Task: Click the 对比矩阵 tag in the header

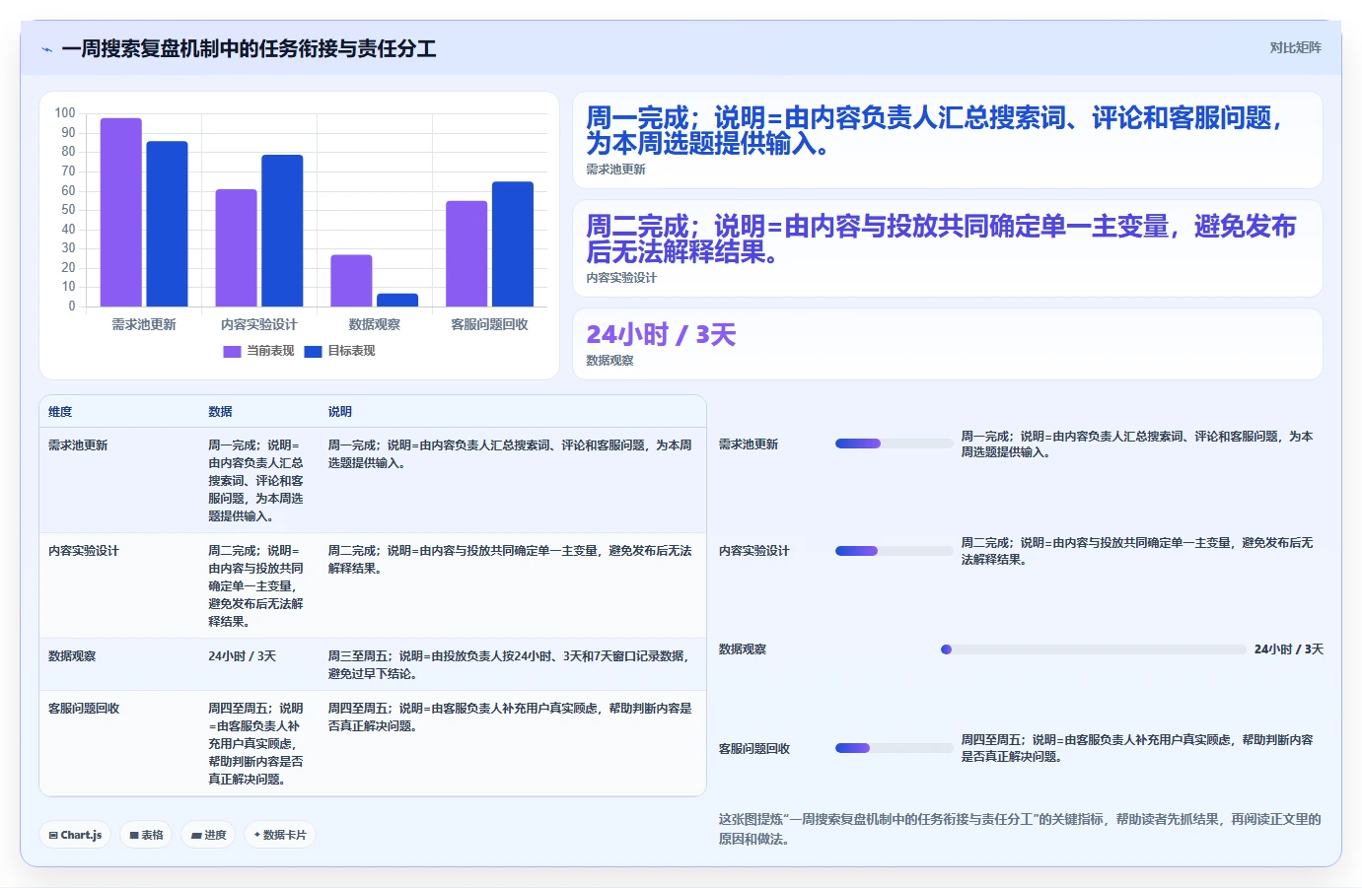Action: click(1295, 47)
